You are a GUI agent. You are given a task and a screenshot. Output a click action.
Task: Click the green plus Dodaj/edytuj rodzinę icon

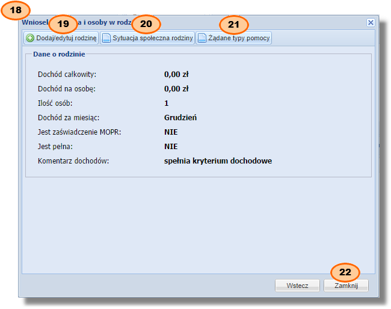[29, 38]
